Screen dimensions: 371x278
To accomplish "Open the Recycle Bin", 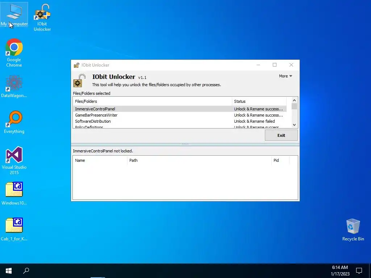I will click(x=353, y=230).
